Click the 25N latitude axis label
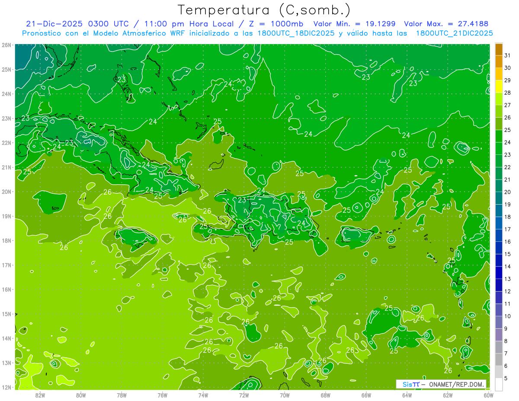Viewport: 519px width, 401px height. pos(6,69)
